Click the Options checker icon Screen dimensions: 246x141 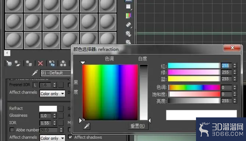128,34
